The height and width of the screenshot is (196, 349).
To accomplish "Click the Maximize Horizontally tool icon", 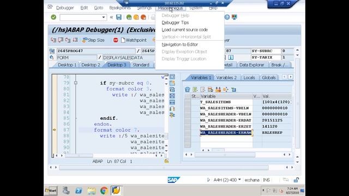I will 172,102.
